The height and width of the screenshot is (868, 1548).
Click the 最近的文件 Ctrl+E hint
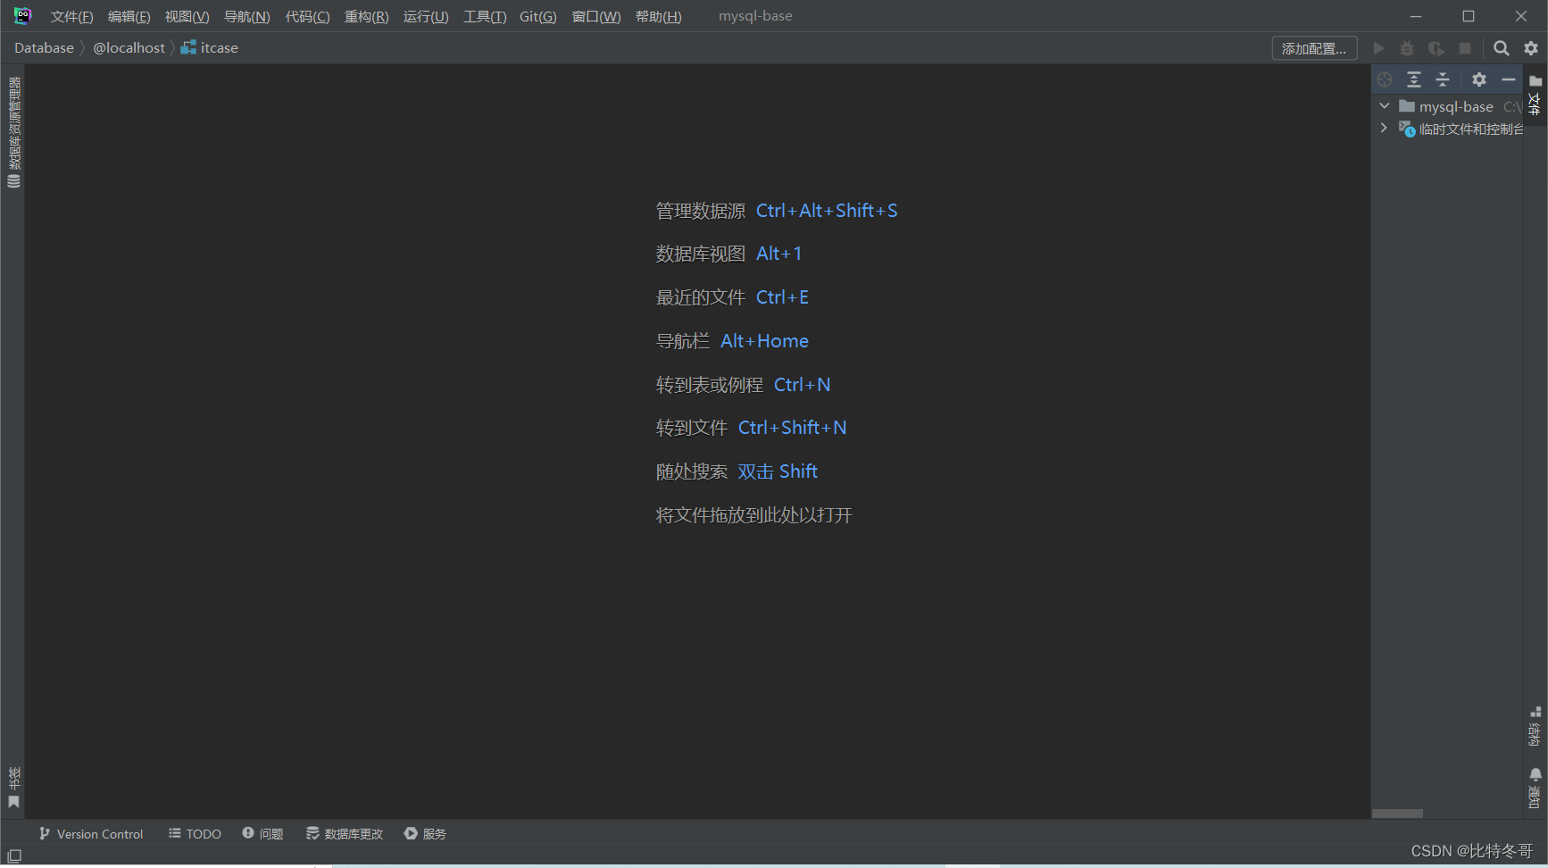click(x=732, y=297)
